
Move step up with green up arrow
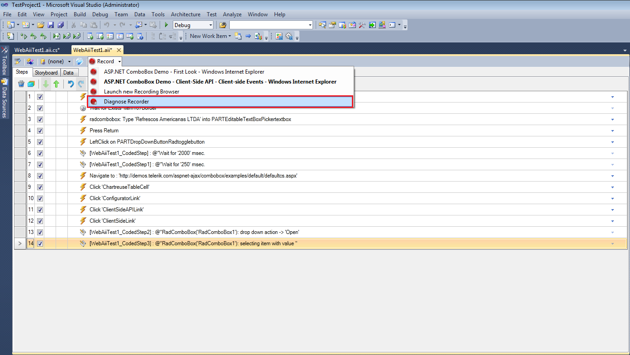point(56,84)
